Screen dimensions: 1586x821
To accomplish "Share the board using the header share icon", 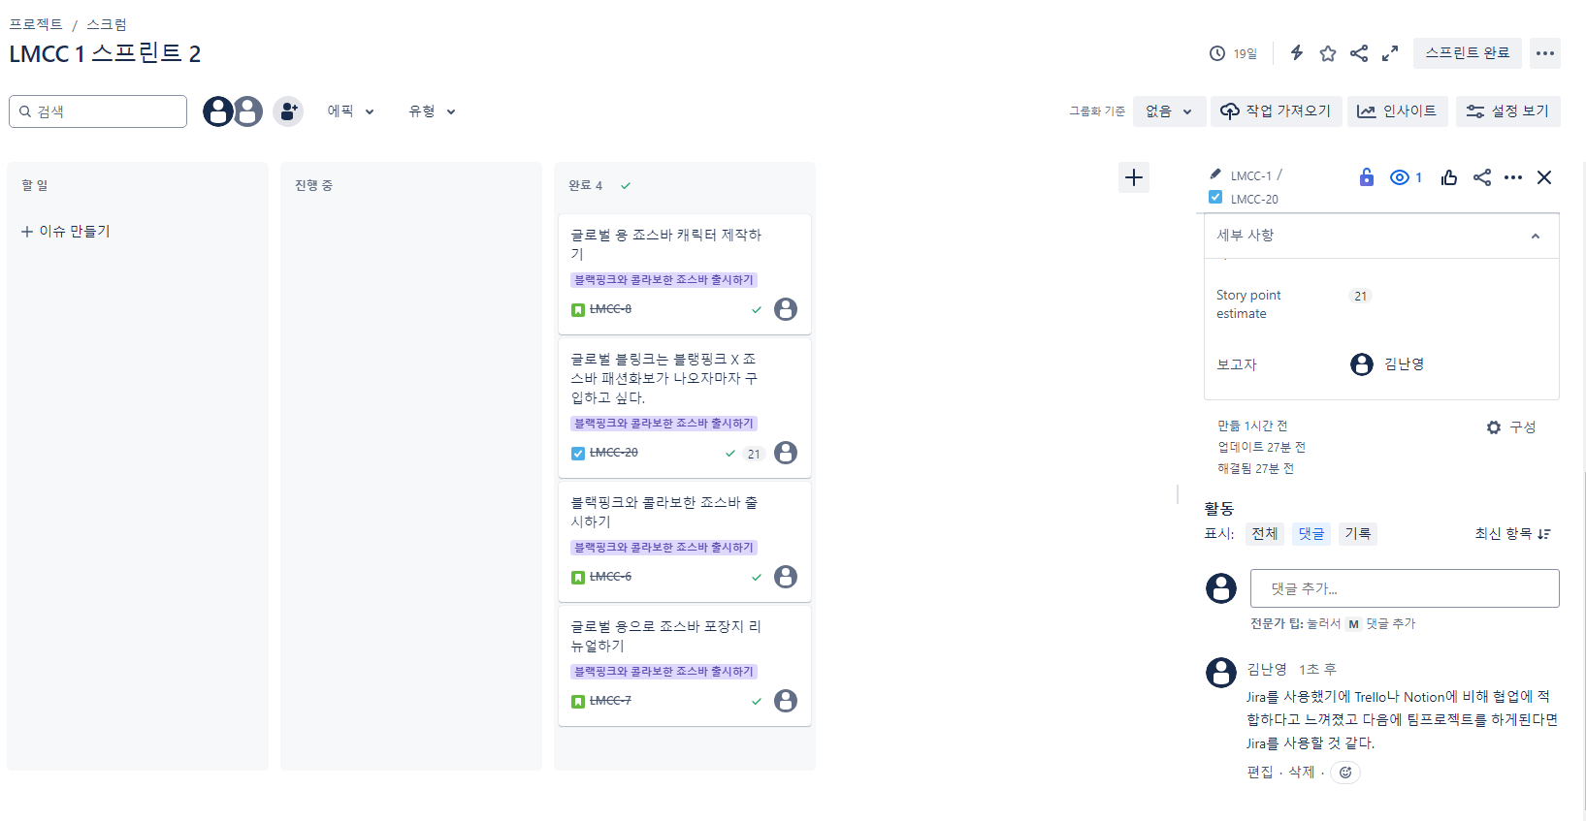I will (1359, 53).
